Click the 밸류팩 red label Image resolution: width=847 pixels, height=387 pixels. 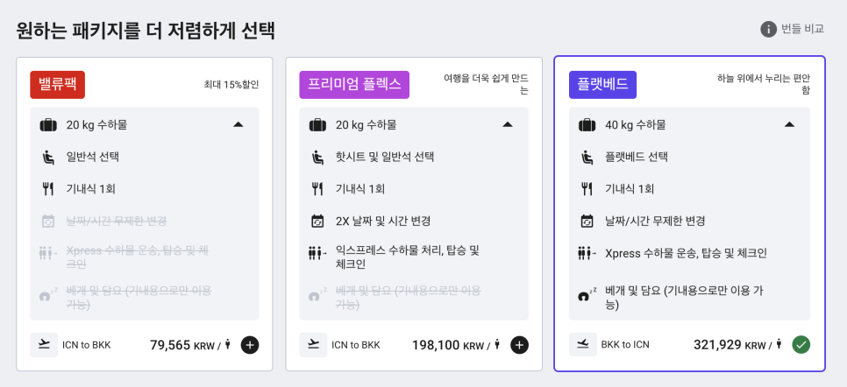point(57,85)
